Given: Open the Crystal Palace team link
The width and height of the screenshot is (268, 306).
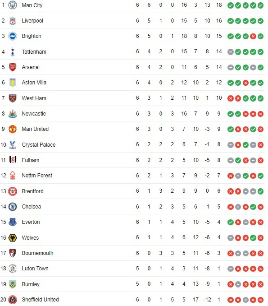Looking at the screenshot, I should [x=39, y=144].
